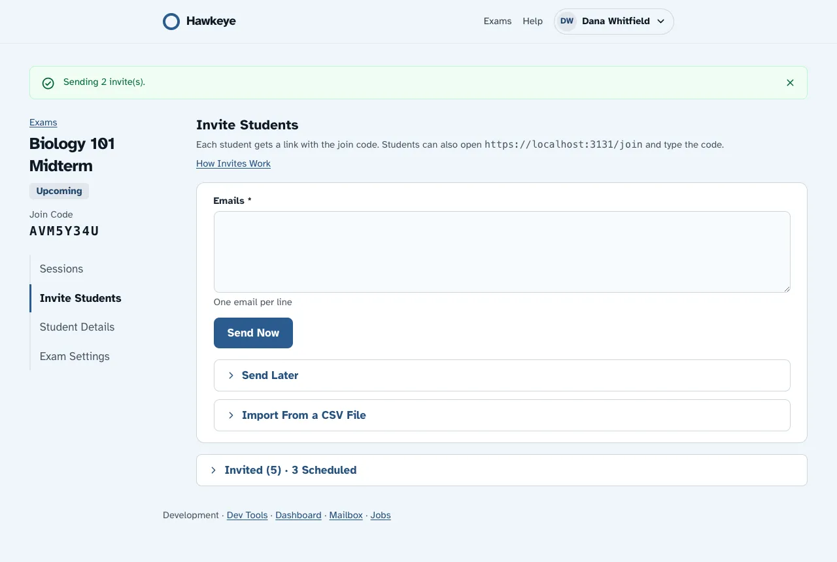Open the Dev Tools footer link
This screenshot has width=837, height=562.
[x=247, y=516]
